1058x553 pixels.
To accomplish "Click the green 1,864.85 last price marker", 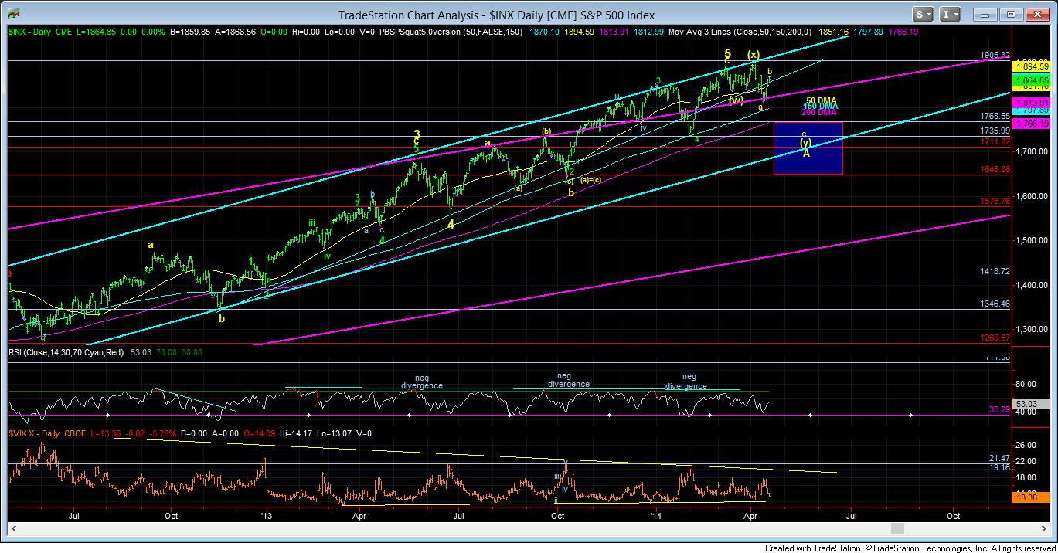I will (1032, 80).
